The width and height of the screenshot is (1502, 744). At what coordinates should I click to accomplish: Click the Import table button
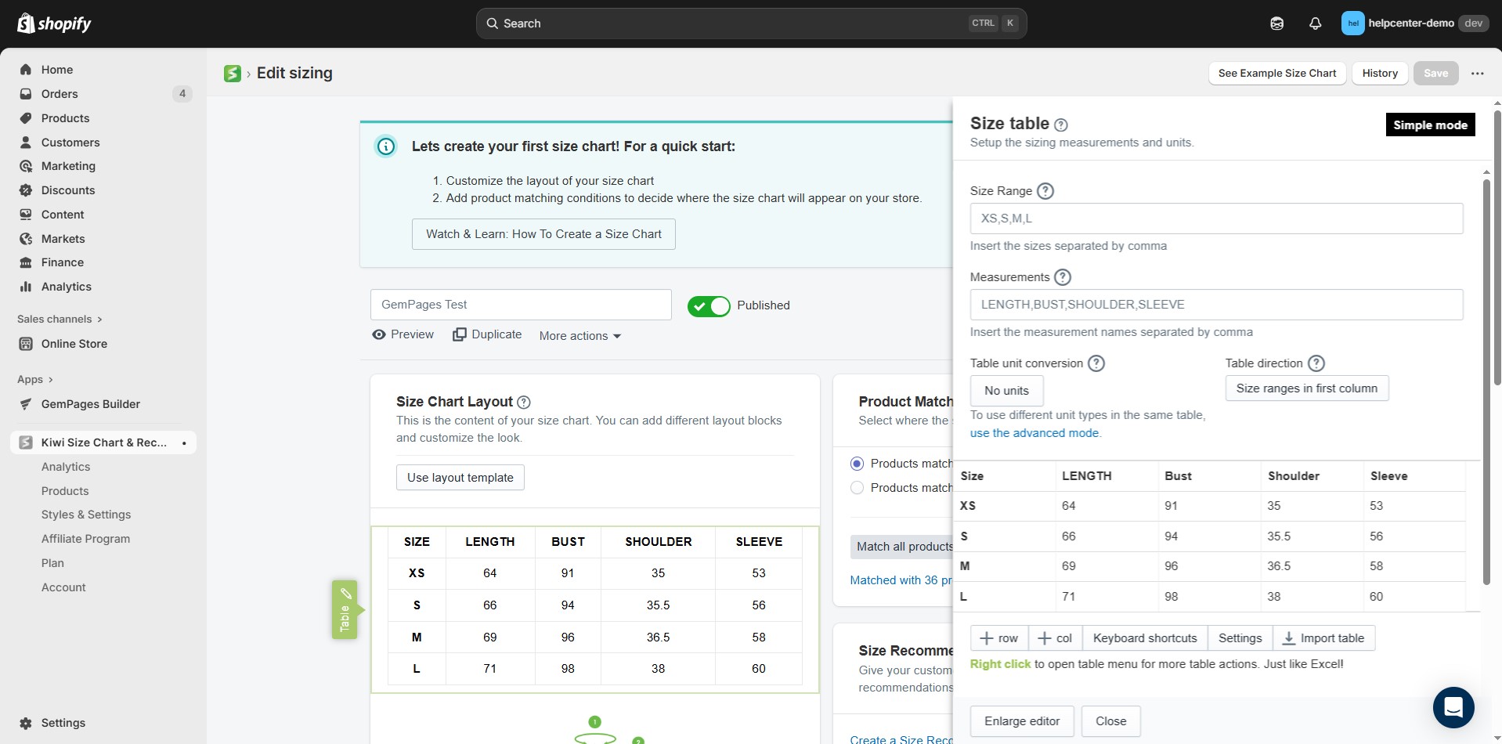[x=1323, y=638]
